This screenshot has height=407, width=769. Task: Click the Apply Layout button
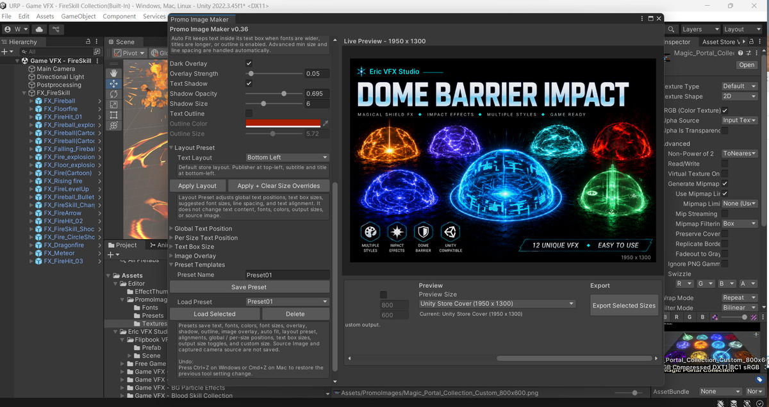click(197, 185)
